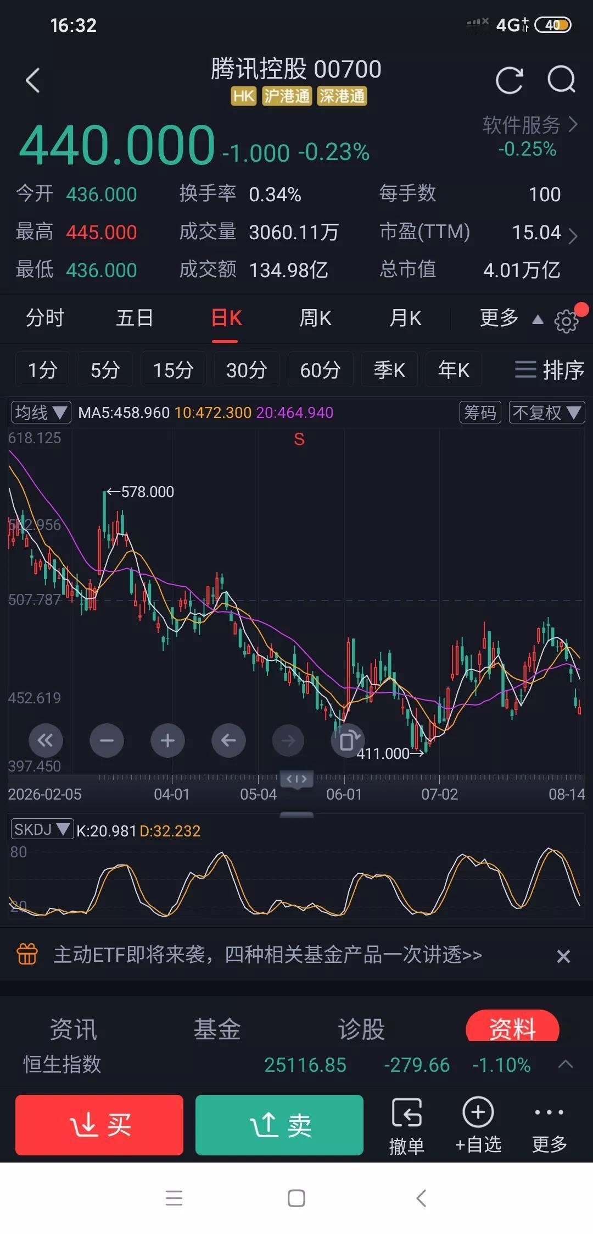Tap the double-left rewind chart button
Screen dimensions: 593x1234
point(46,740)
